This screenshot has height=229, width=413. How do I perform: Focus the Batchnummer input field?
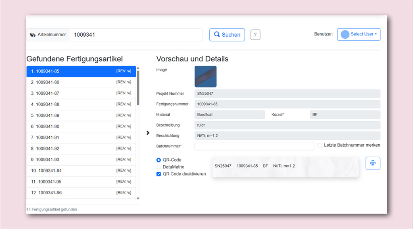pos(254,146)
